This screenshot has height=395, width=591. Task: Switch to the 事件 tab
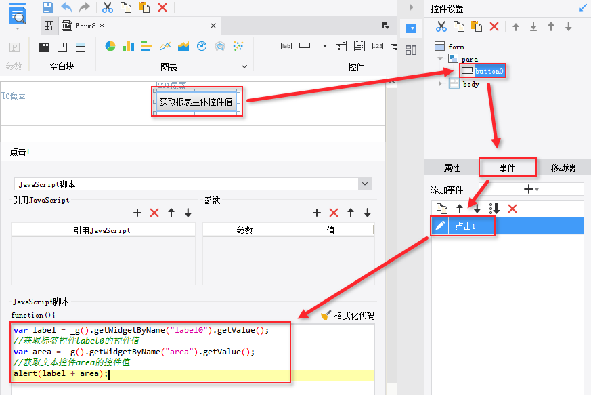(507, 168)
